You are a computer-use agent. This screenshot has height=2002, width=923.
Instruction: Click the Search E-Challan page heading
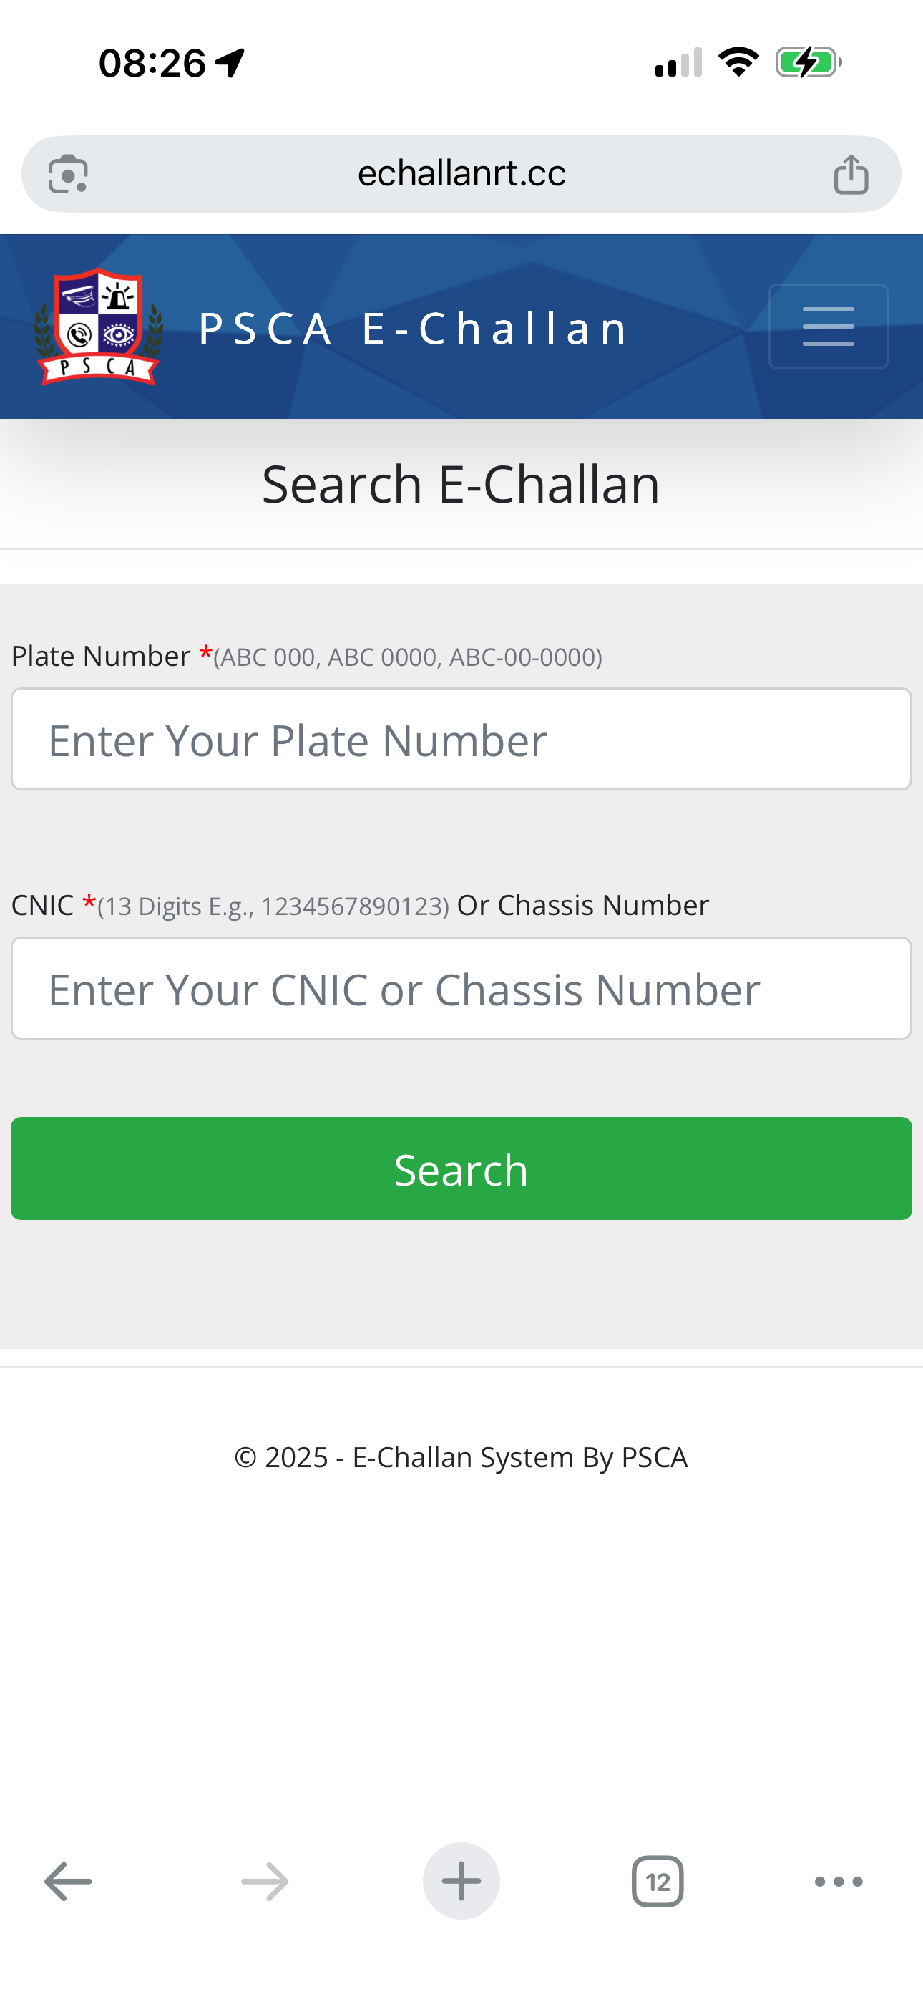tap(461, 484)
